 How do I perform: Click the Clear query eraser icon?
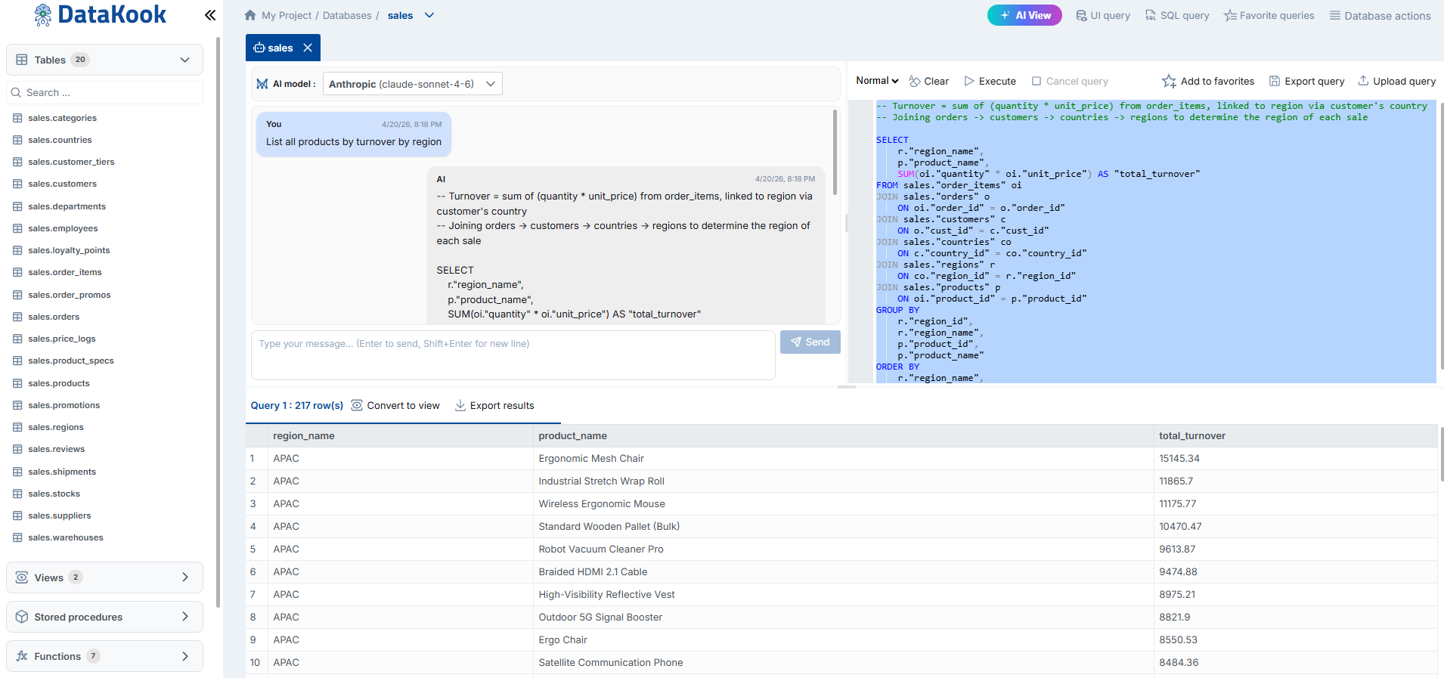[x=915, y=81]
